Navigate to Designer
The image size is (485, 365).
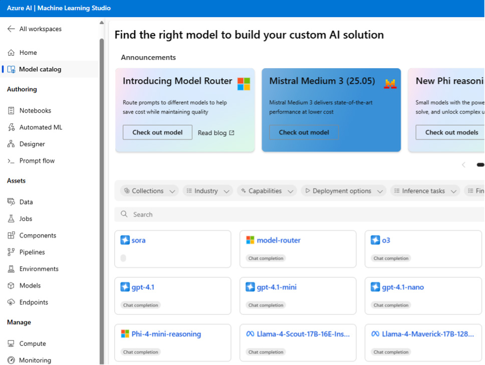coord(32,144)
